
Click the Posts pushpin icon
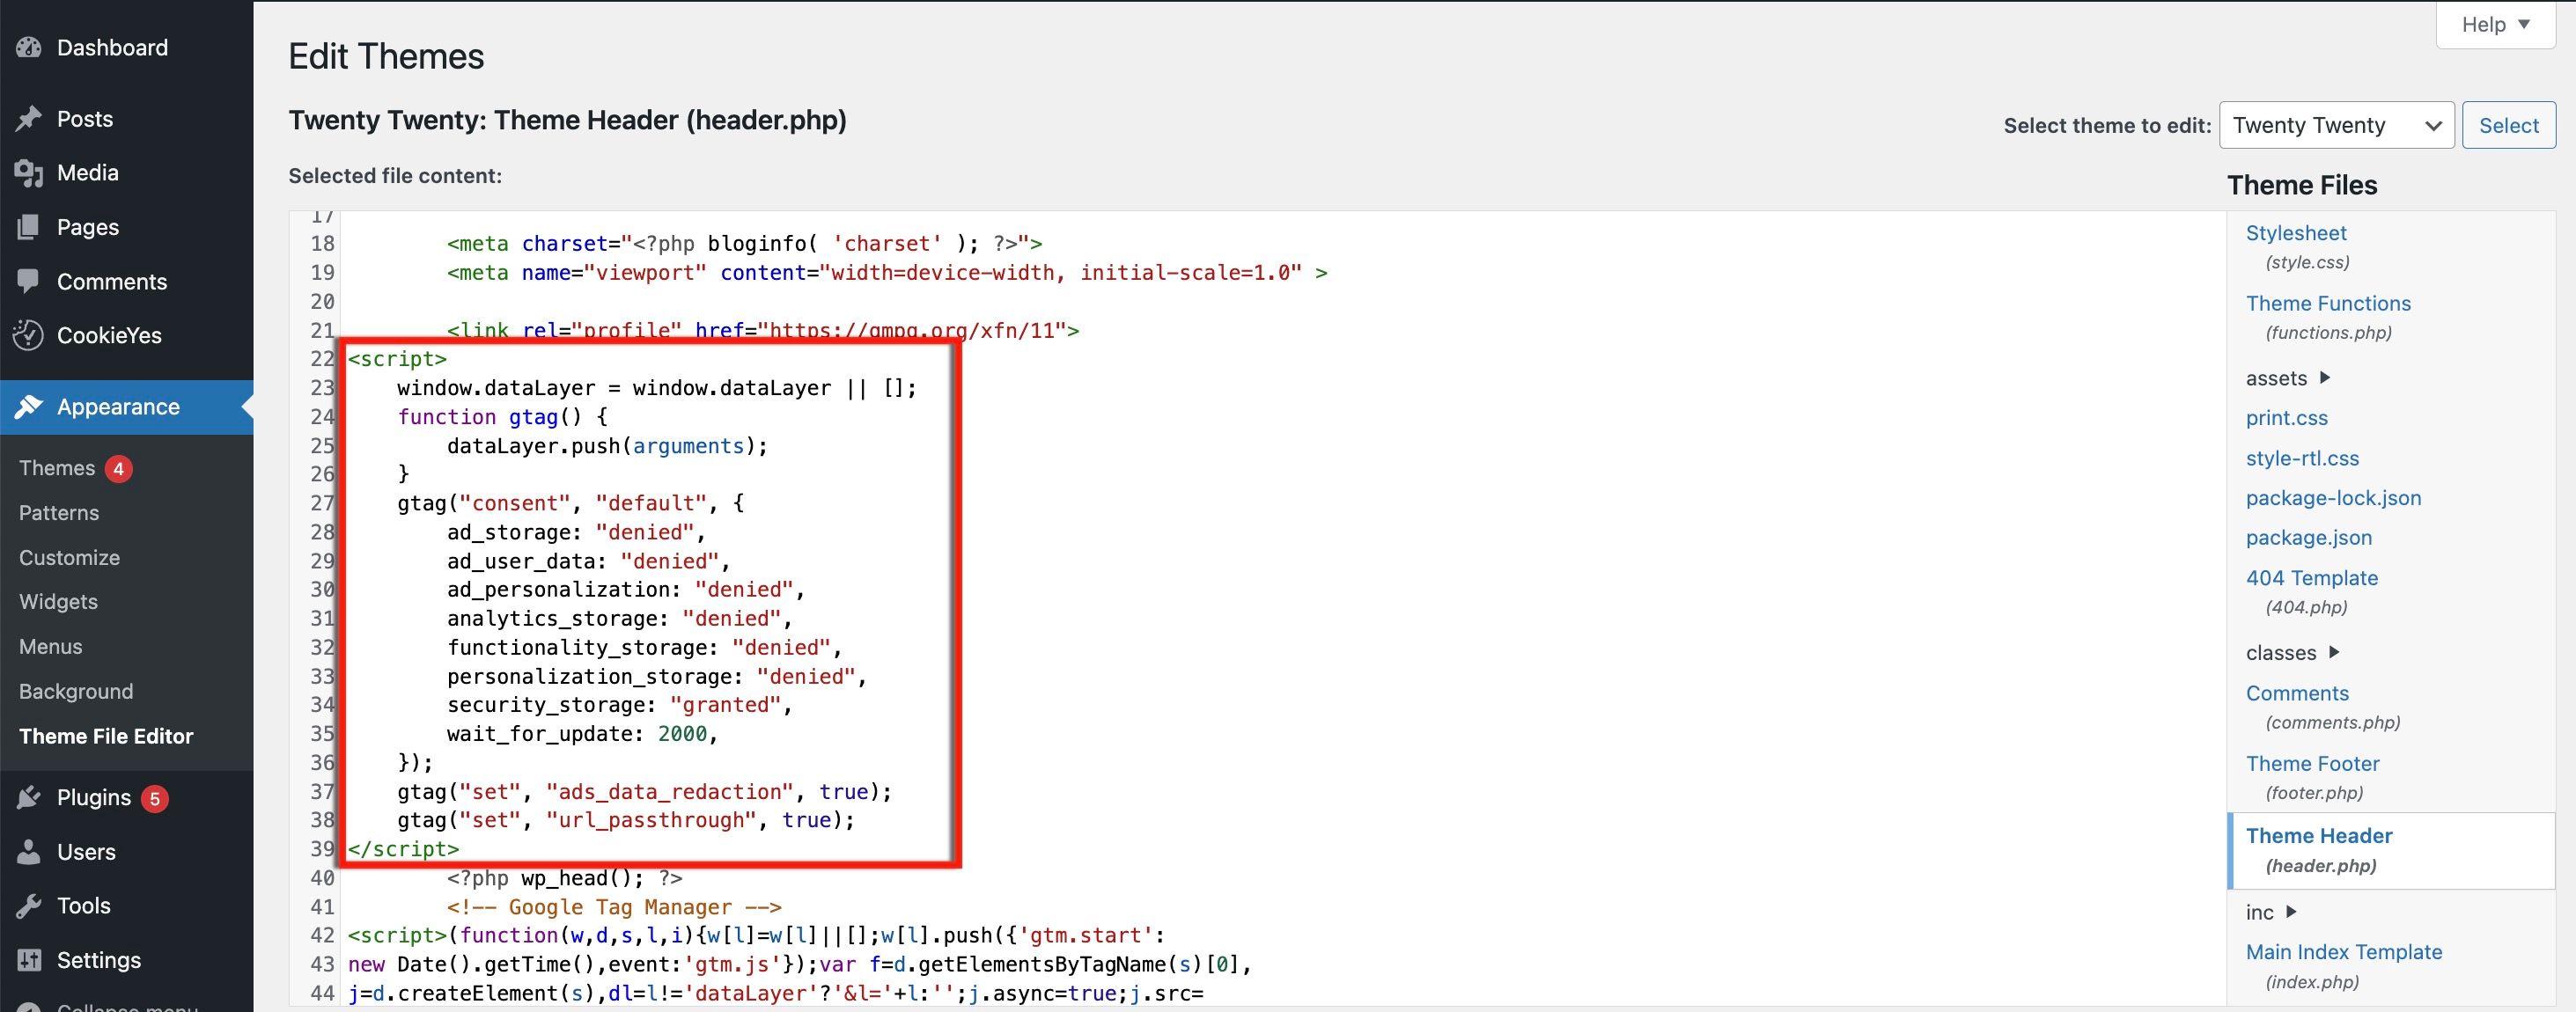(x=29, y=119)
